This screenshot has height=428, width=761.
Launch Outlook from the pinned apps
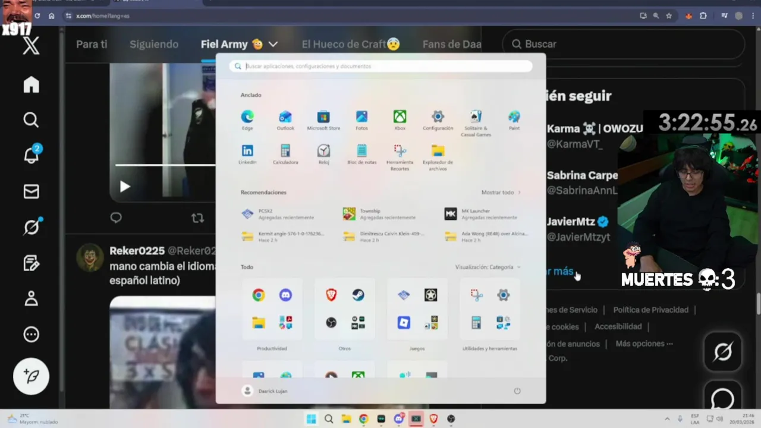[x=285, y=120]
